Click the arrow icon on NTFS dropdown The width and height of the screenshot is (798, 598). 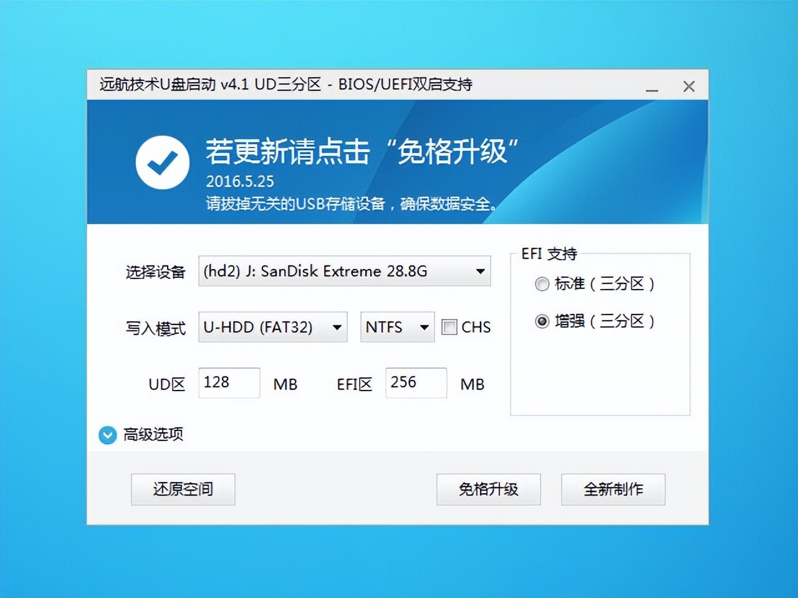(425, 326)
